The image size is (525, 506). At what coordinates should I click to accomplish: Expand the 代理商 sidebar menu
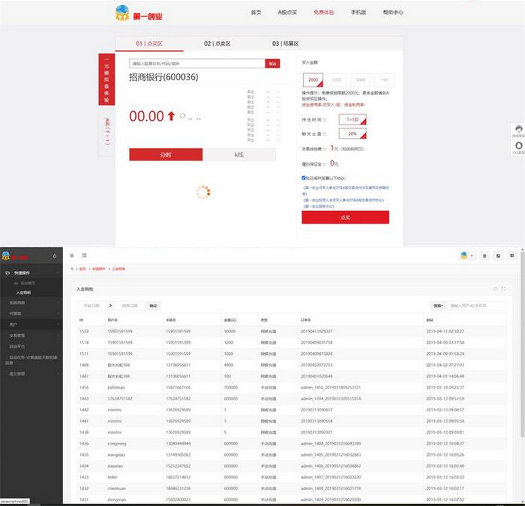click(x=31, y=313)
